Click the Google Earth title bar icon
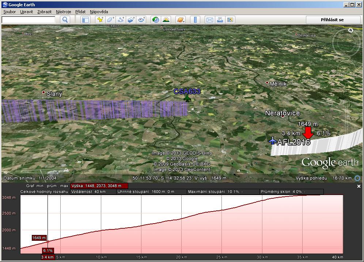The height and width of the screenshot is (262, 364). [5, 5]
